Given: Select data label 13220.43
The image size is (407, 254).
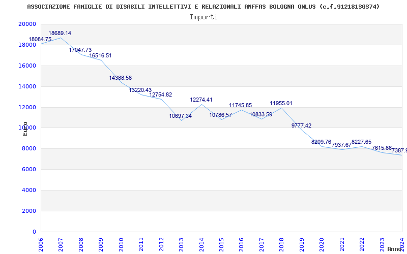Looking at the screenshot, I should point(140,90).
